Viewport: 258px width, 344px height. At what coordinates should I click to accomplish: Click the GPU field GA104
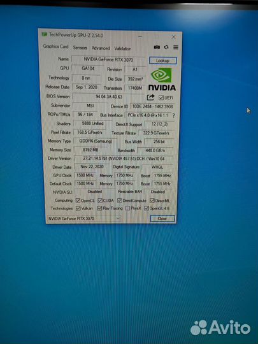[88, 68]
